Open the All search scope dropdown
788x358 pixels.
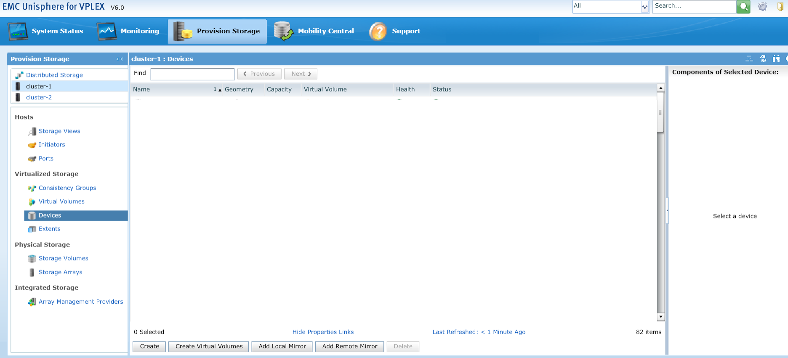[x=644, y=7]
